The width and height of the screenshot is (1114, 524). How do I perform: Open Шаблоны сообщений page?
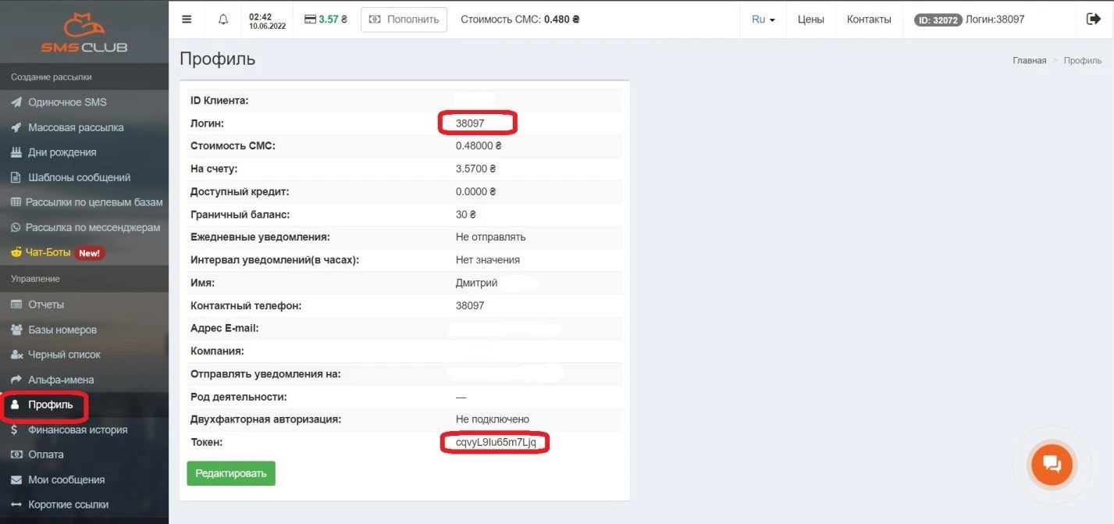[79, 177]
